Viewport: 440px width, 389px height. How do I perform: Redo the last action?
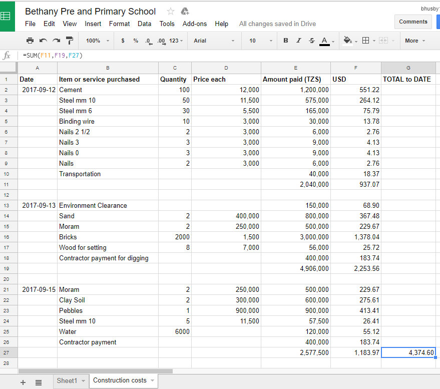tap(57, 41)
